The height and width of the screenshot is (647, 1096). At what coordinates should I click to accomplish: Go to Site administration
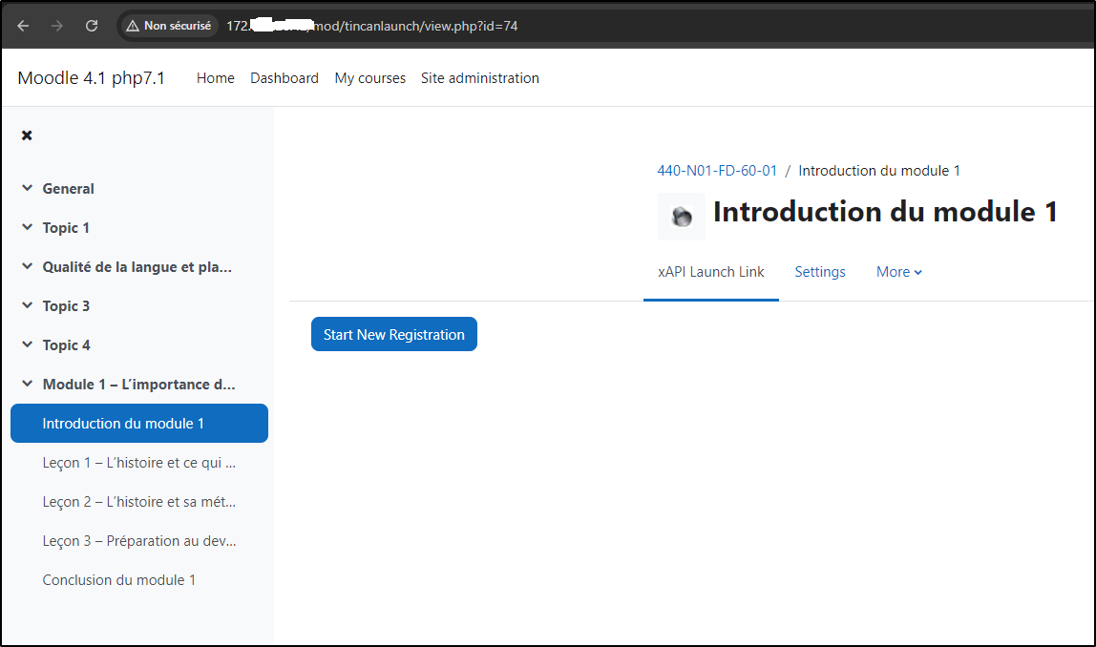click(479, 78)
